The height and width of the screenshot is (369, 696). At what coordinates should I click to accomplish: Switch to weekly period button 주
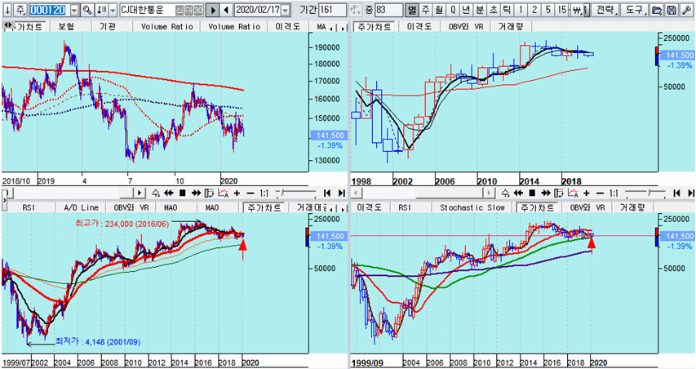[426, 10]
